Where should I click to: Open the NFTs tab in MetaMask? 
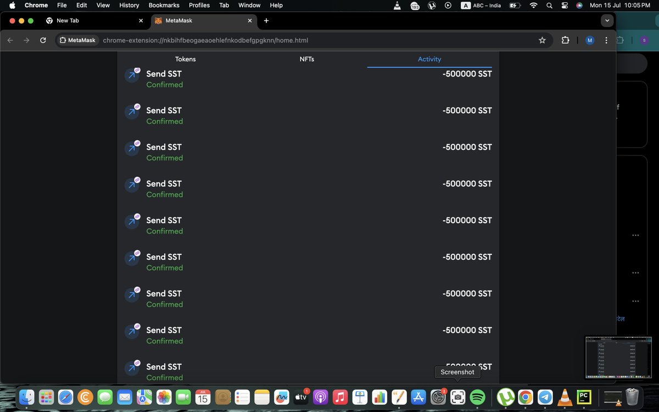(x=307, y=59)
